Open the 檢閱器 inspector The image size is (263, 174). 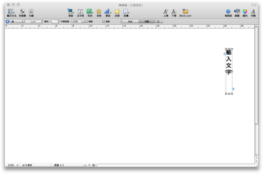(x=228, y=12)
